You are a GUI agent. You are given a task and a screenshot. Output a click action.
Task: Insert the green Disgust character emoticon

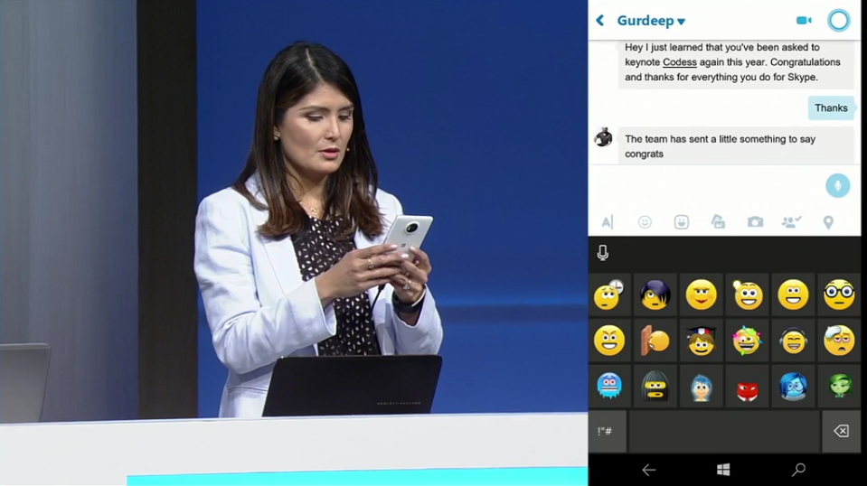pos(839,386)
